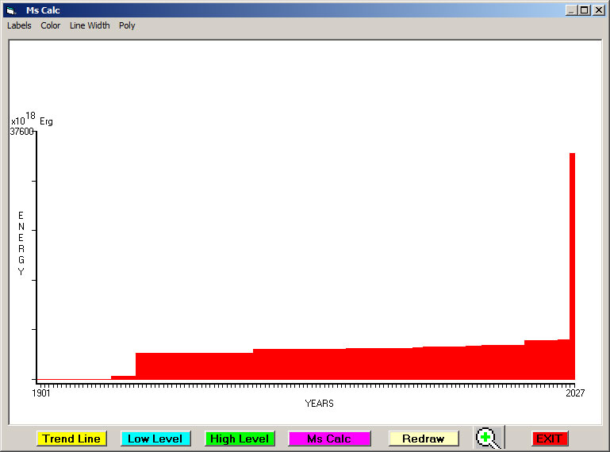Click the magnifier zoom-in icon
The image size is (610, 452).
487,438
